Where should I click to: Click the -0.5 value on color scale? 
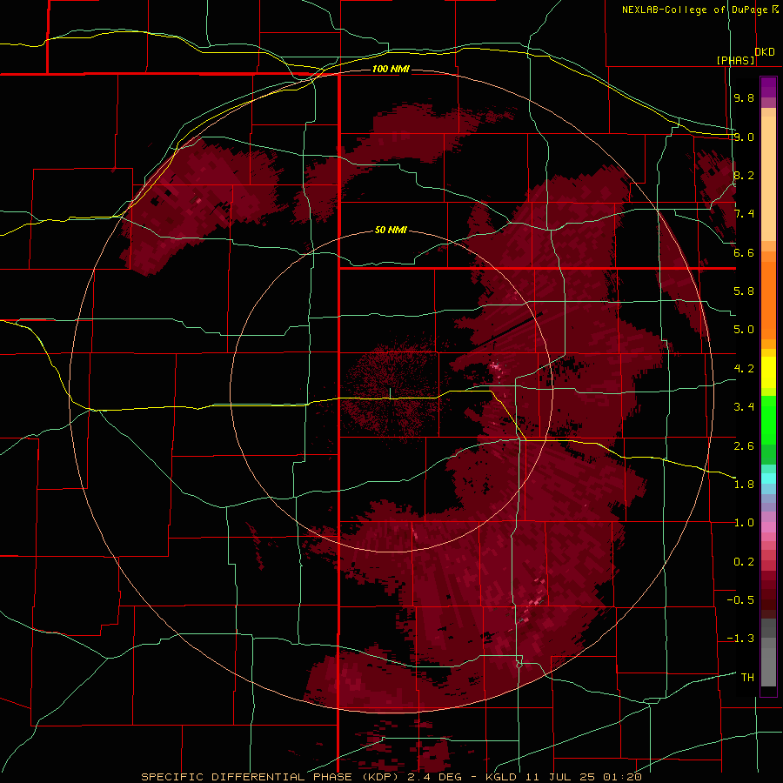coord(740,600)
